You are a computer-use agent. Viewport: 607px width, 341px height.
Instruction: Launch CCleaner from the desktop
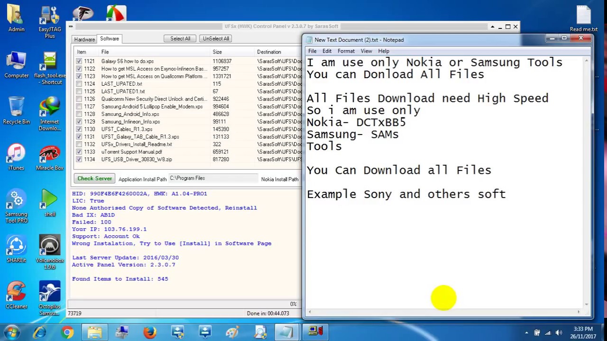tap(17, 296)
